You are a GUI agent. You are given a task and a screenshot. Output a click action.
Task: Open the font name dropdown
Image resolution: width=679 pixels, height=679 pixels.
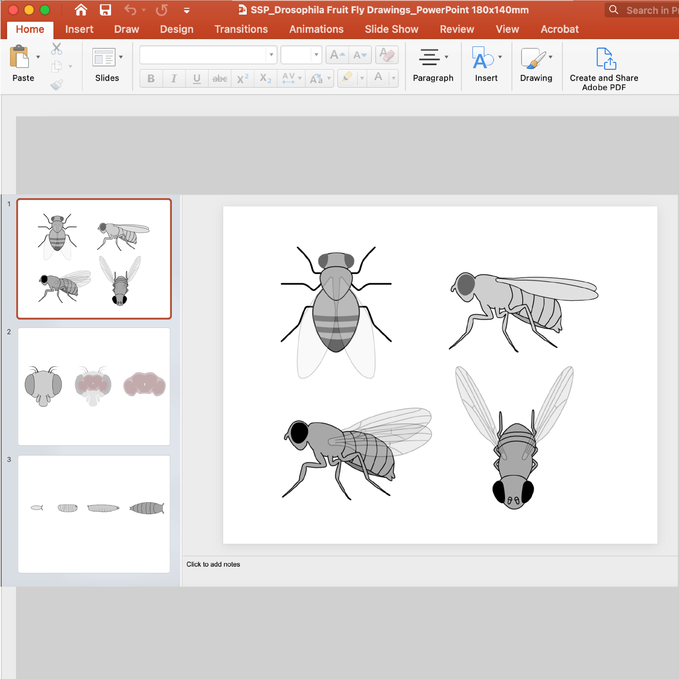(271, 54)
